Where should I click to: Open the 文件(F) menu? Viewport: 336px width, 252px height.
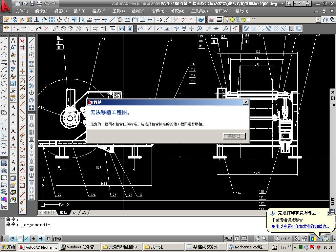22,11
